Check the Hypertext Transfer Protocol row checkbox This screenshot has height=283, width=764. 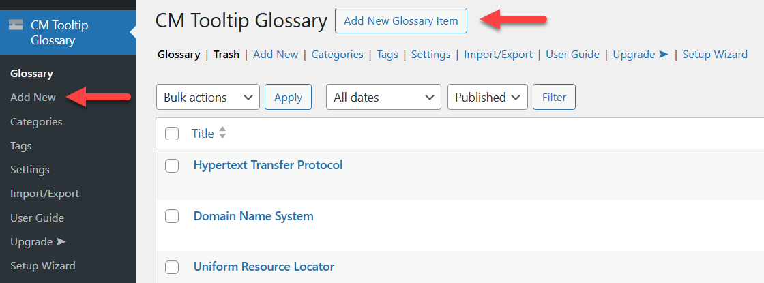point(172,166)
